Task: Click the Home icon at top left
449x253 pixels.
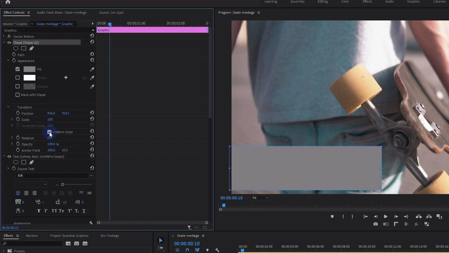Action: [x=8, y=2]
